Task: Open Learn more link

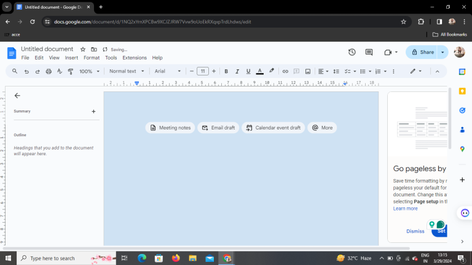Action: pyautogui.click(x=405, y=209)
